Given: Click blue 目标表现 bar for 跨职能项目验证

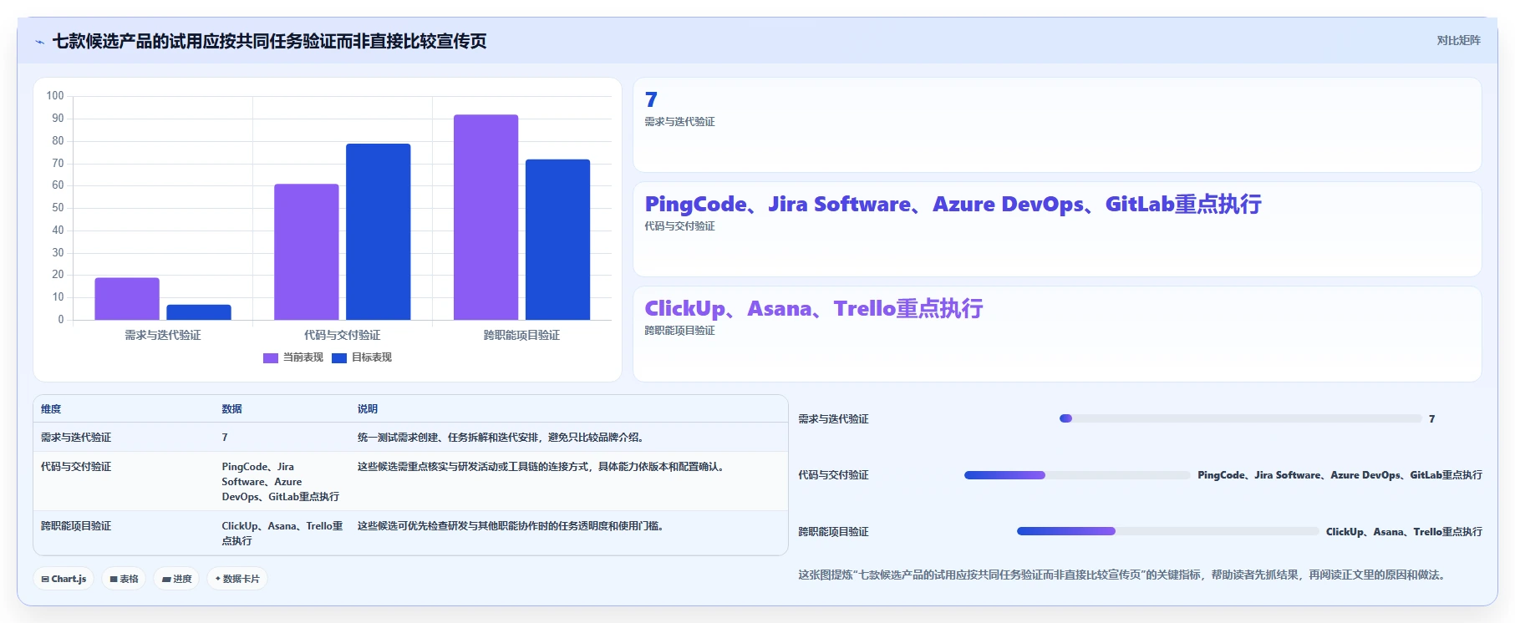Looking at the screenshot, I should (x=557, y=240).
